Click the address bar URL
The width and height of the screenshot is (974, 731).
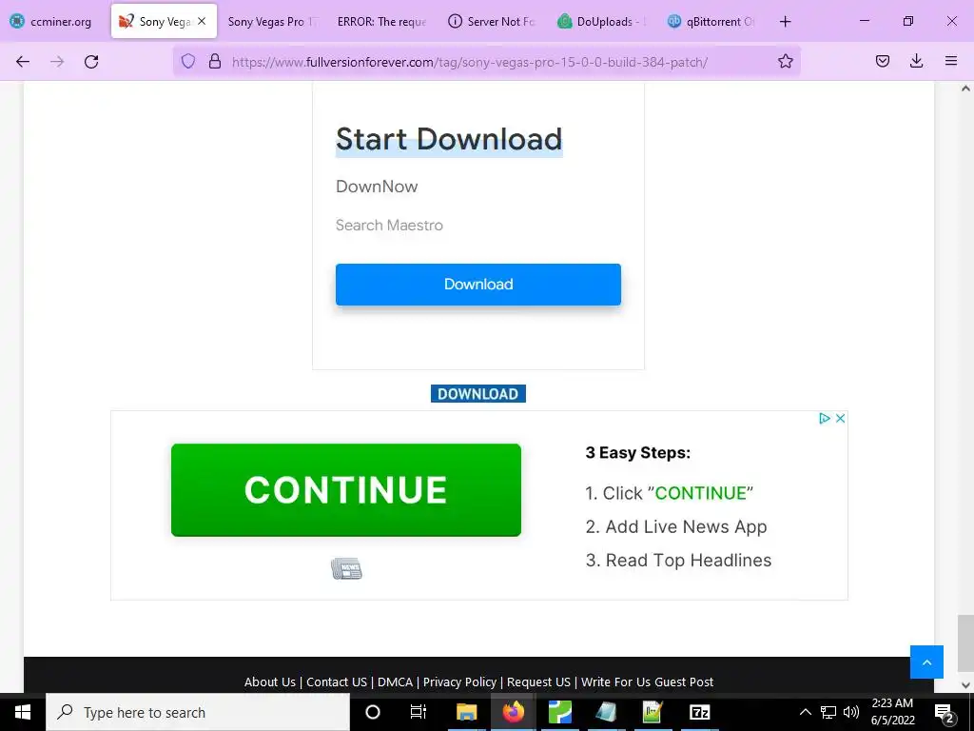click(x=470, y=62)
